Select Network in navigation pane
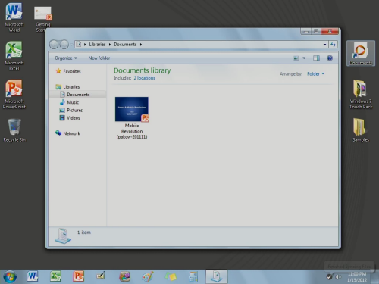The image size is (379, 284). tap(67, 133)
